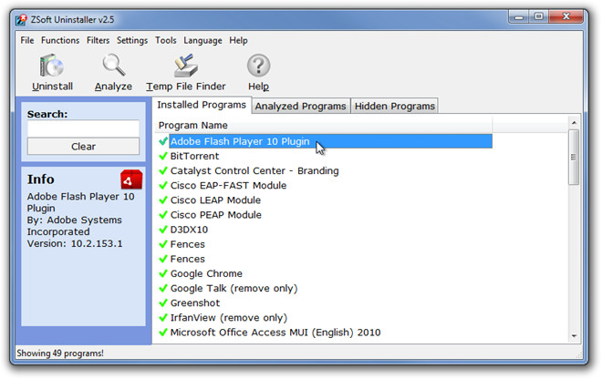Image resolution: width=602 pixels, height=379 pixels.
Task: Click Version: 10.2.153.1 text in Info
Action: click(x=75, y=243)
